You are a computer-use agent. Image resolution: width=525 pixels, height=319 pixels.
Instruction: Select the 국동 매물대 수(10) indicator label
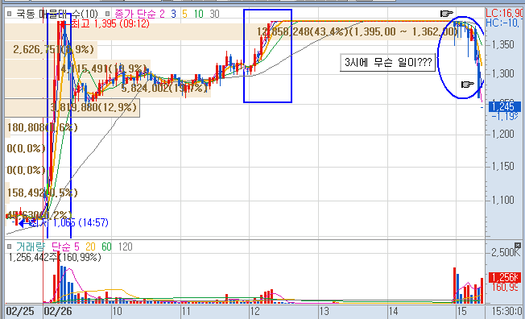pos(57,14)
